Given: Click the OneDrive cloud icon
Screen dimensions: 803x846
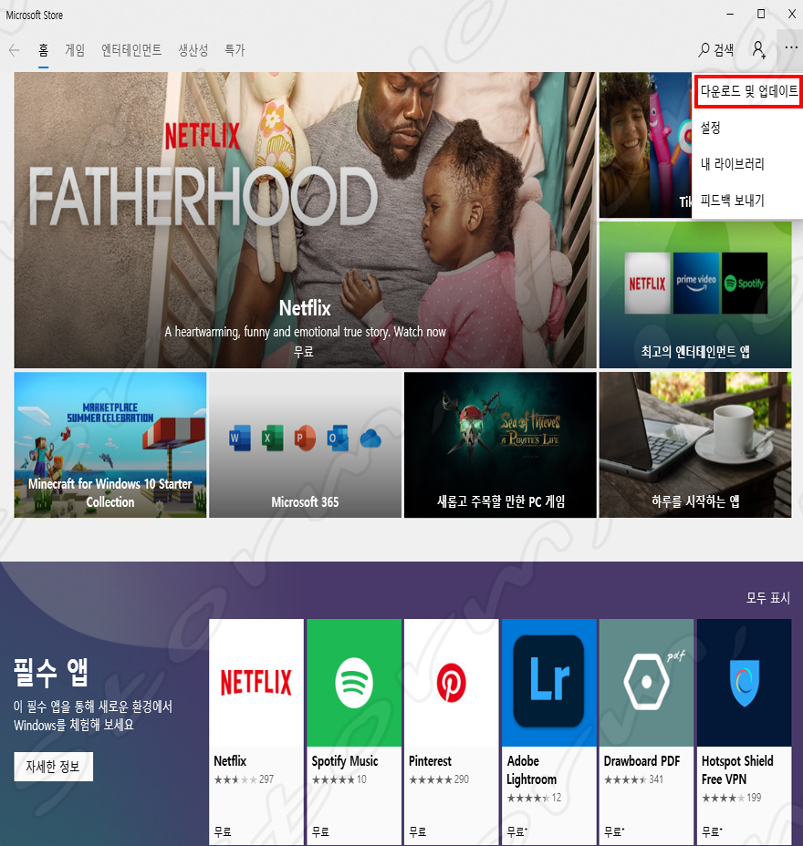Looking at the screenshot, I should click(370, 438).
